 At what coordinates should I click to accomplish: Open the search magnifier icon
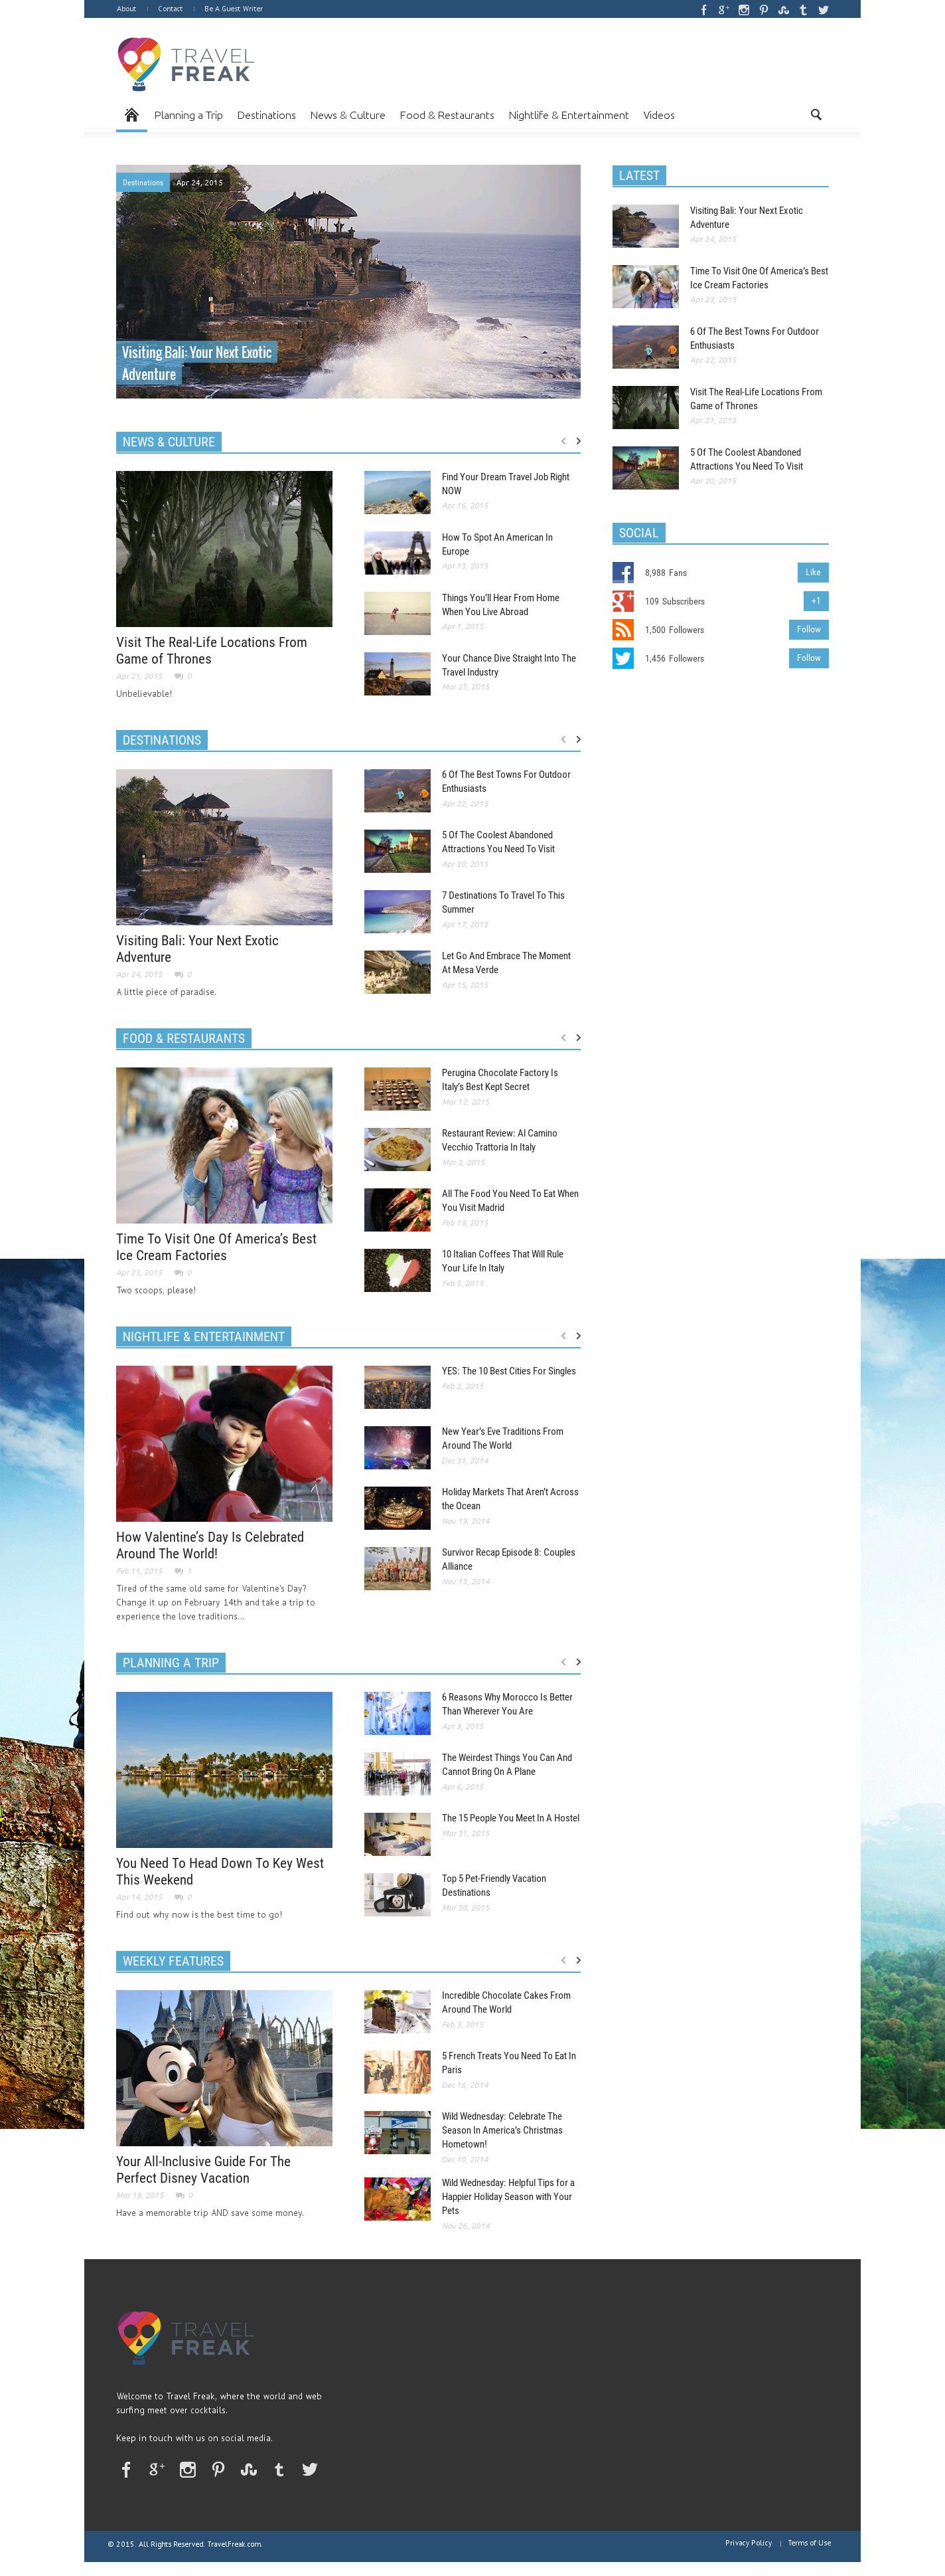click(x=815, y=115)
